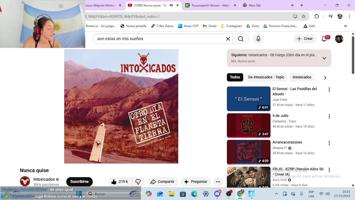Click the install app icon in address bar
The width and height of the screenshot is (355, 200).
pos(295,16)
